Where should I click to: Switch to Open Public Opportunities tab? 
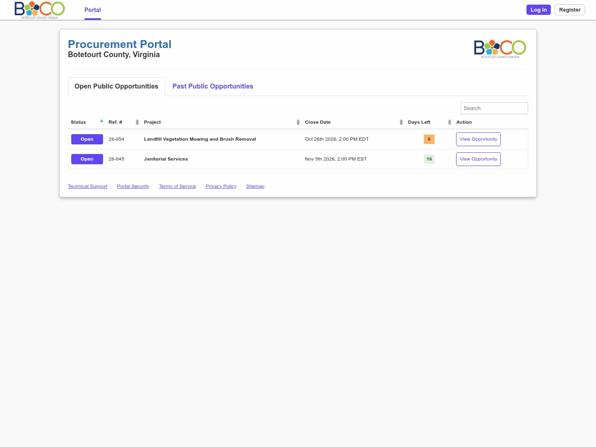point(116,86)
